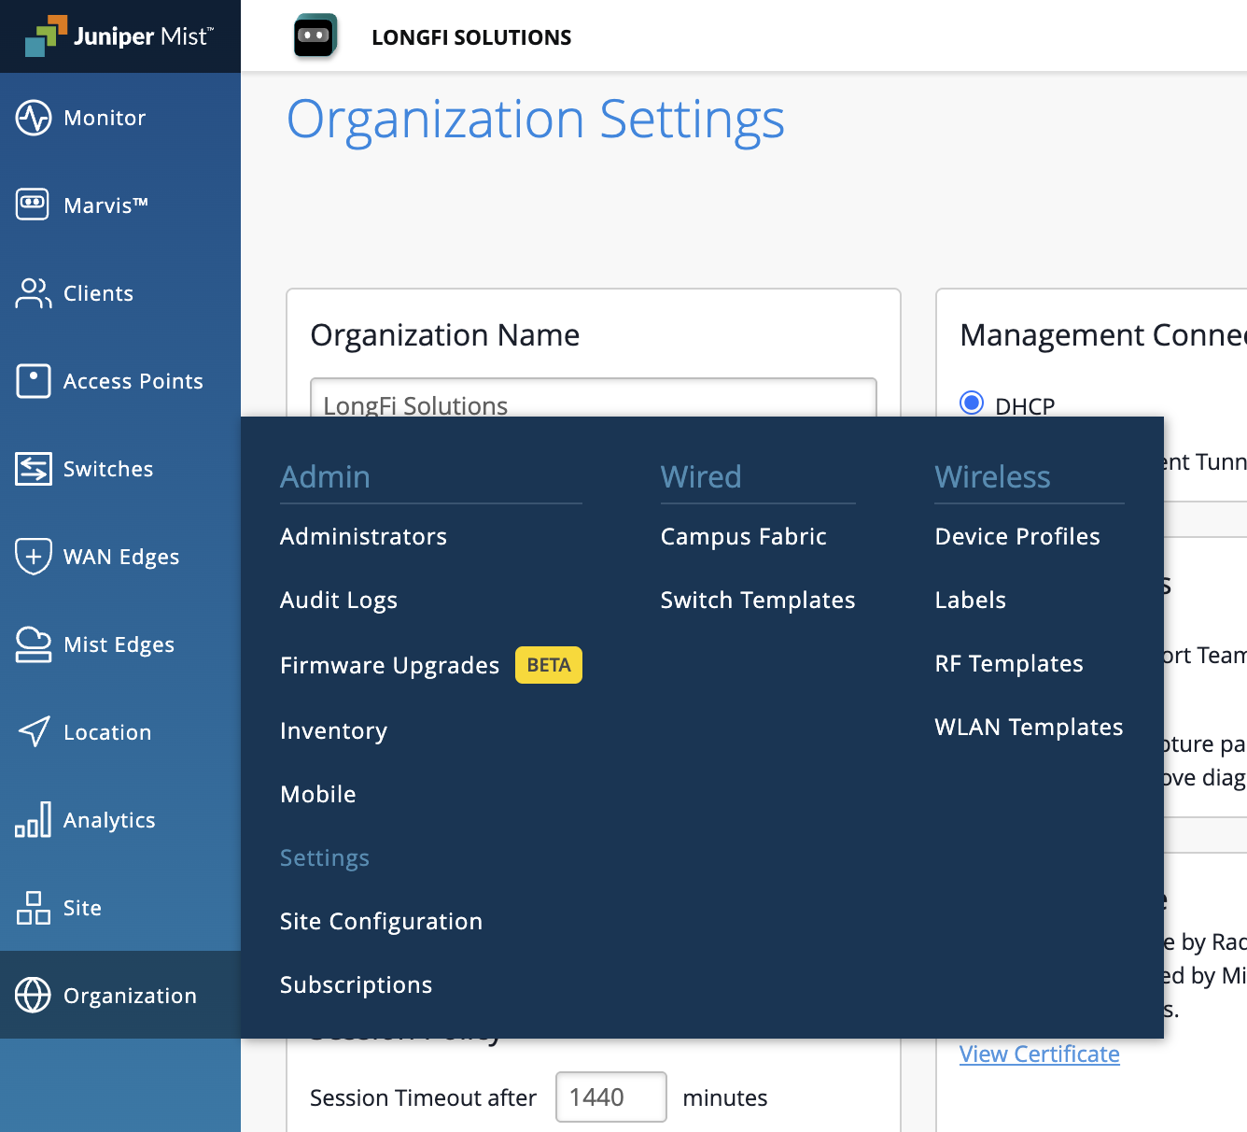Image resolution: width=1247 pixels, height=1132 pixels.
Task: Click the Organization globe icon
Action: click(x=34, y=996)
